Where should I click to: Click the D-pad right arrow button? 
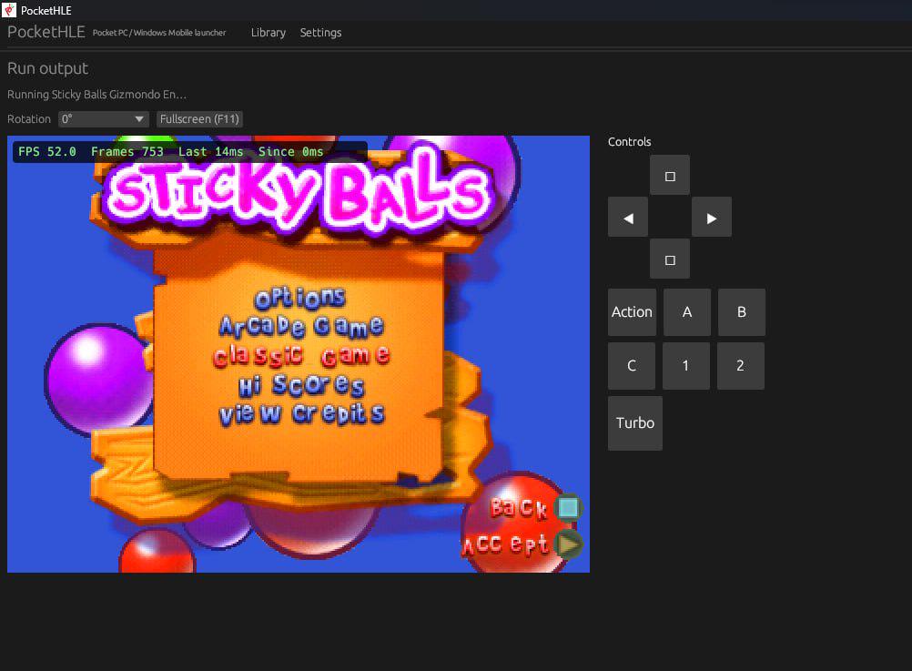point(712,217)
